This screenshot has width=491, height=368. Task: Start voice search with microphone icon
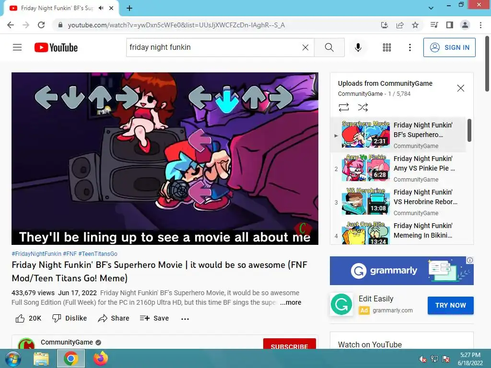tap(358, 47)
